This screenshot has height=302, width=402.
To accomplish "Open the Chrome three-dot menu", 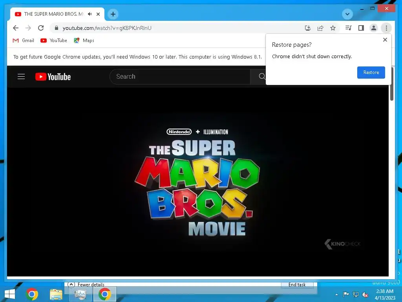I will coord(386,28).
